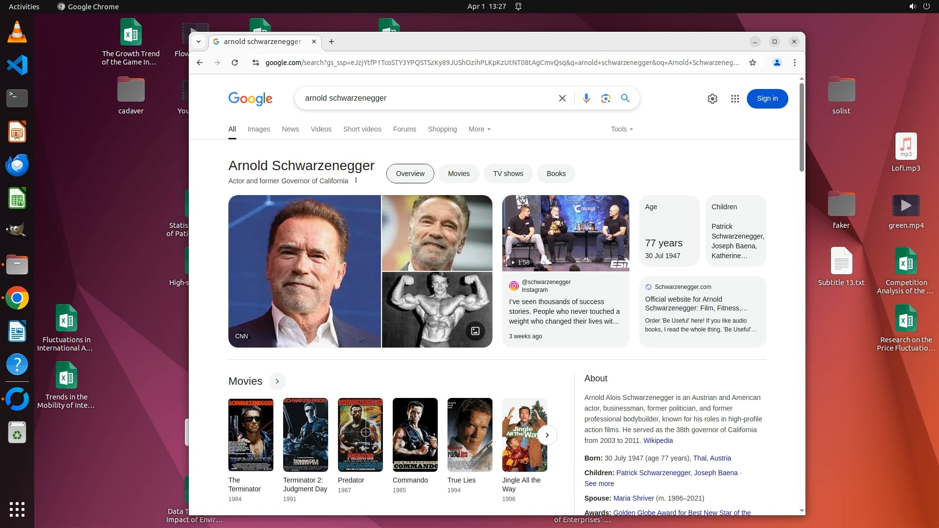This screenshot has width=939, height=528.
Task: Expand the Chrome tab search chevron
Action: (199, 42)
